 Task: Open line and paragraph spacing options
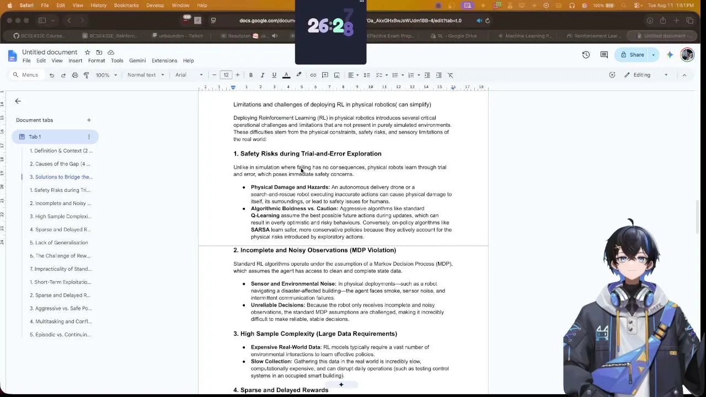click(367, 75)
